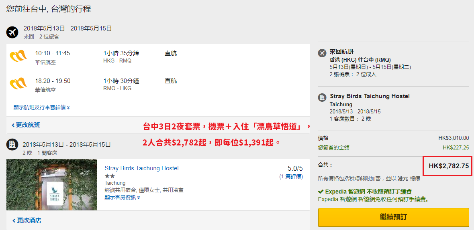This screenshot has height=230, width=474.
Task: Click the change hotel link
Action: tap(27, 220)
